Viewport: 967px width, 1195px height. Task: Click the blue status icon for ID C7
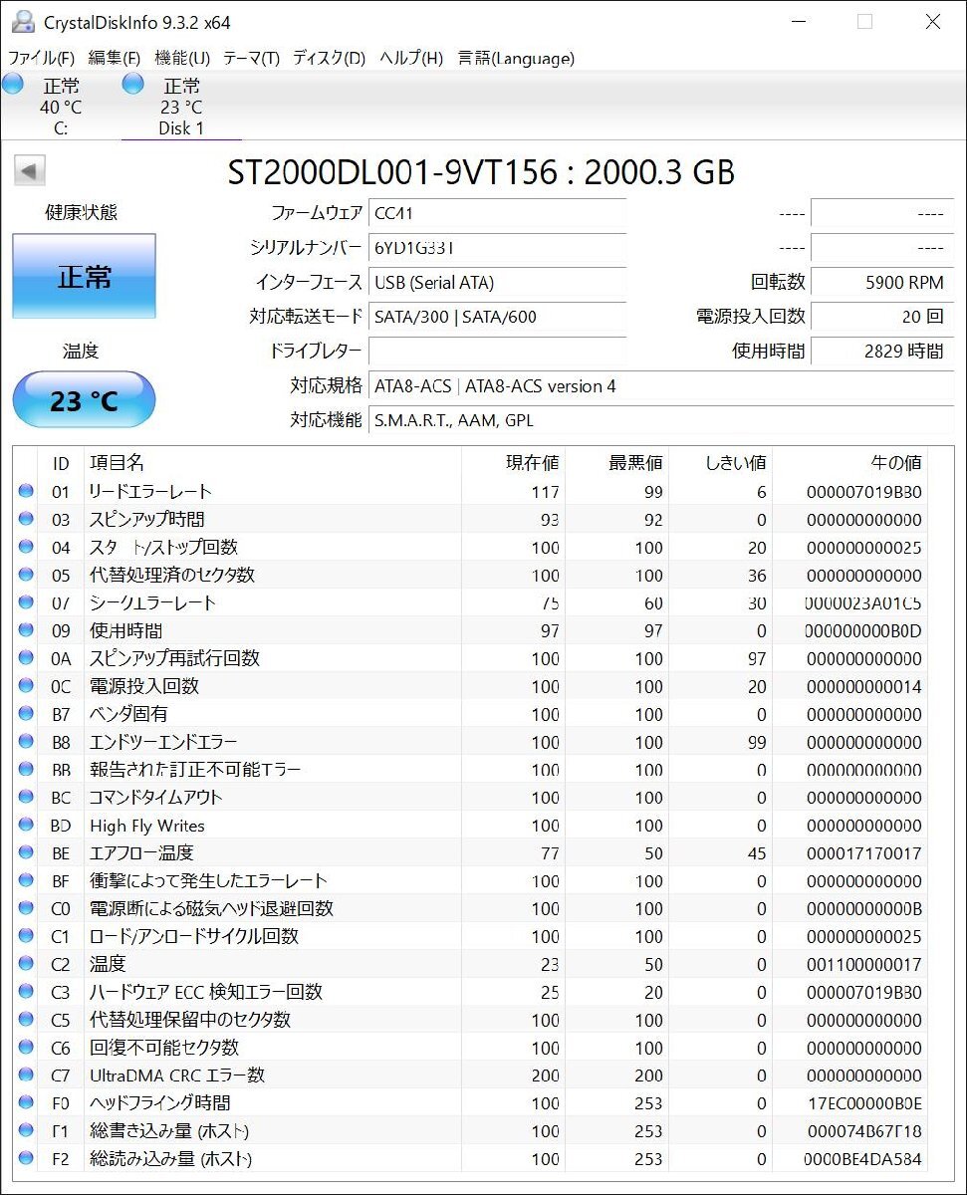pyautogui.click(x=27, y=1075)
